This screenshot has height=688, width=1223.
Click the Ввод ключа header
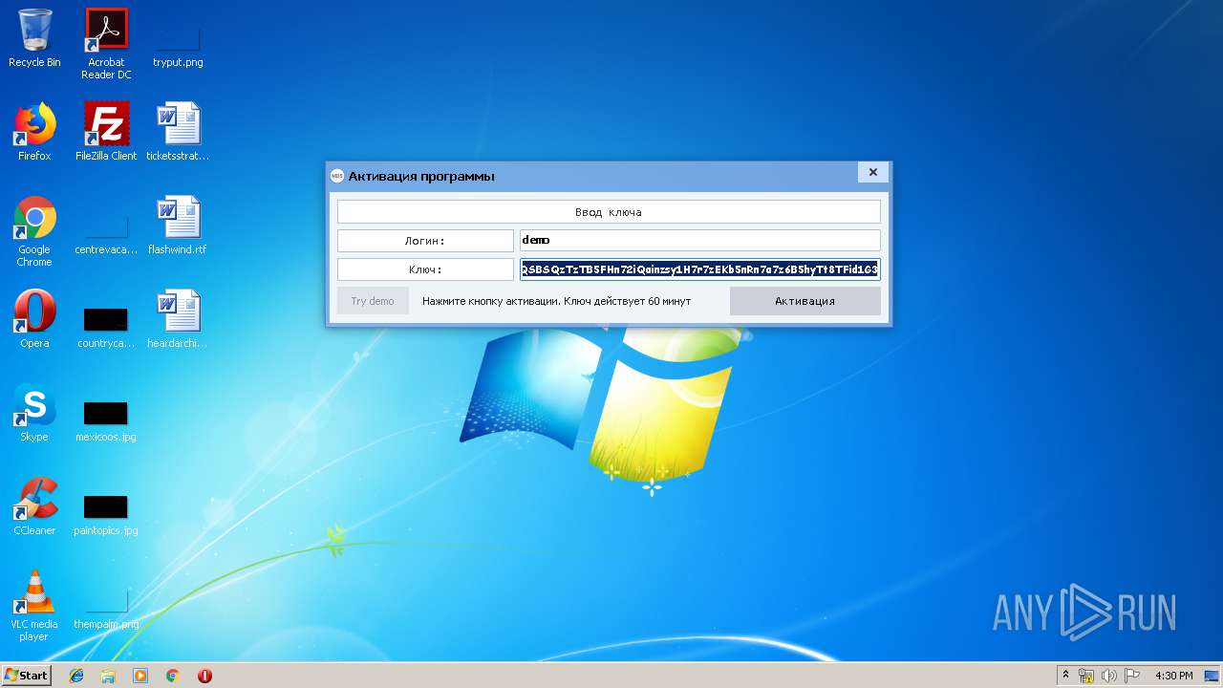[x=609, y=212]
